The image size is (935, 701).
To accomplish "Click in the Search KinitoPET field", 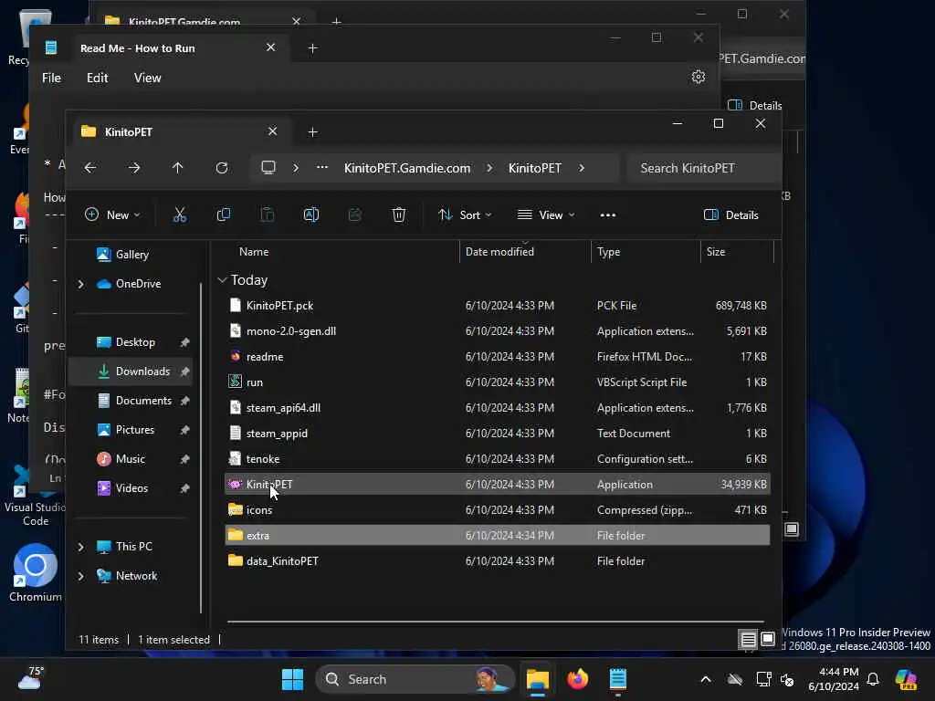I will coord(704,168).
